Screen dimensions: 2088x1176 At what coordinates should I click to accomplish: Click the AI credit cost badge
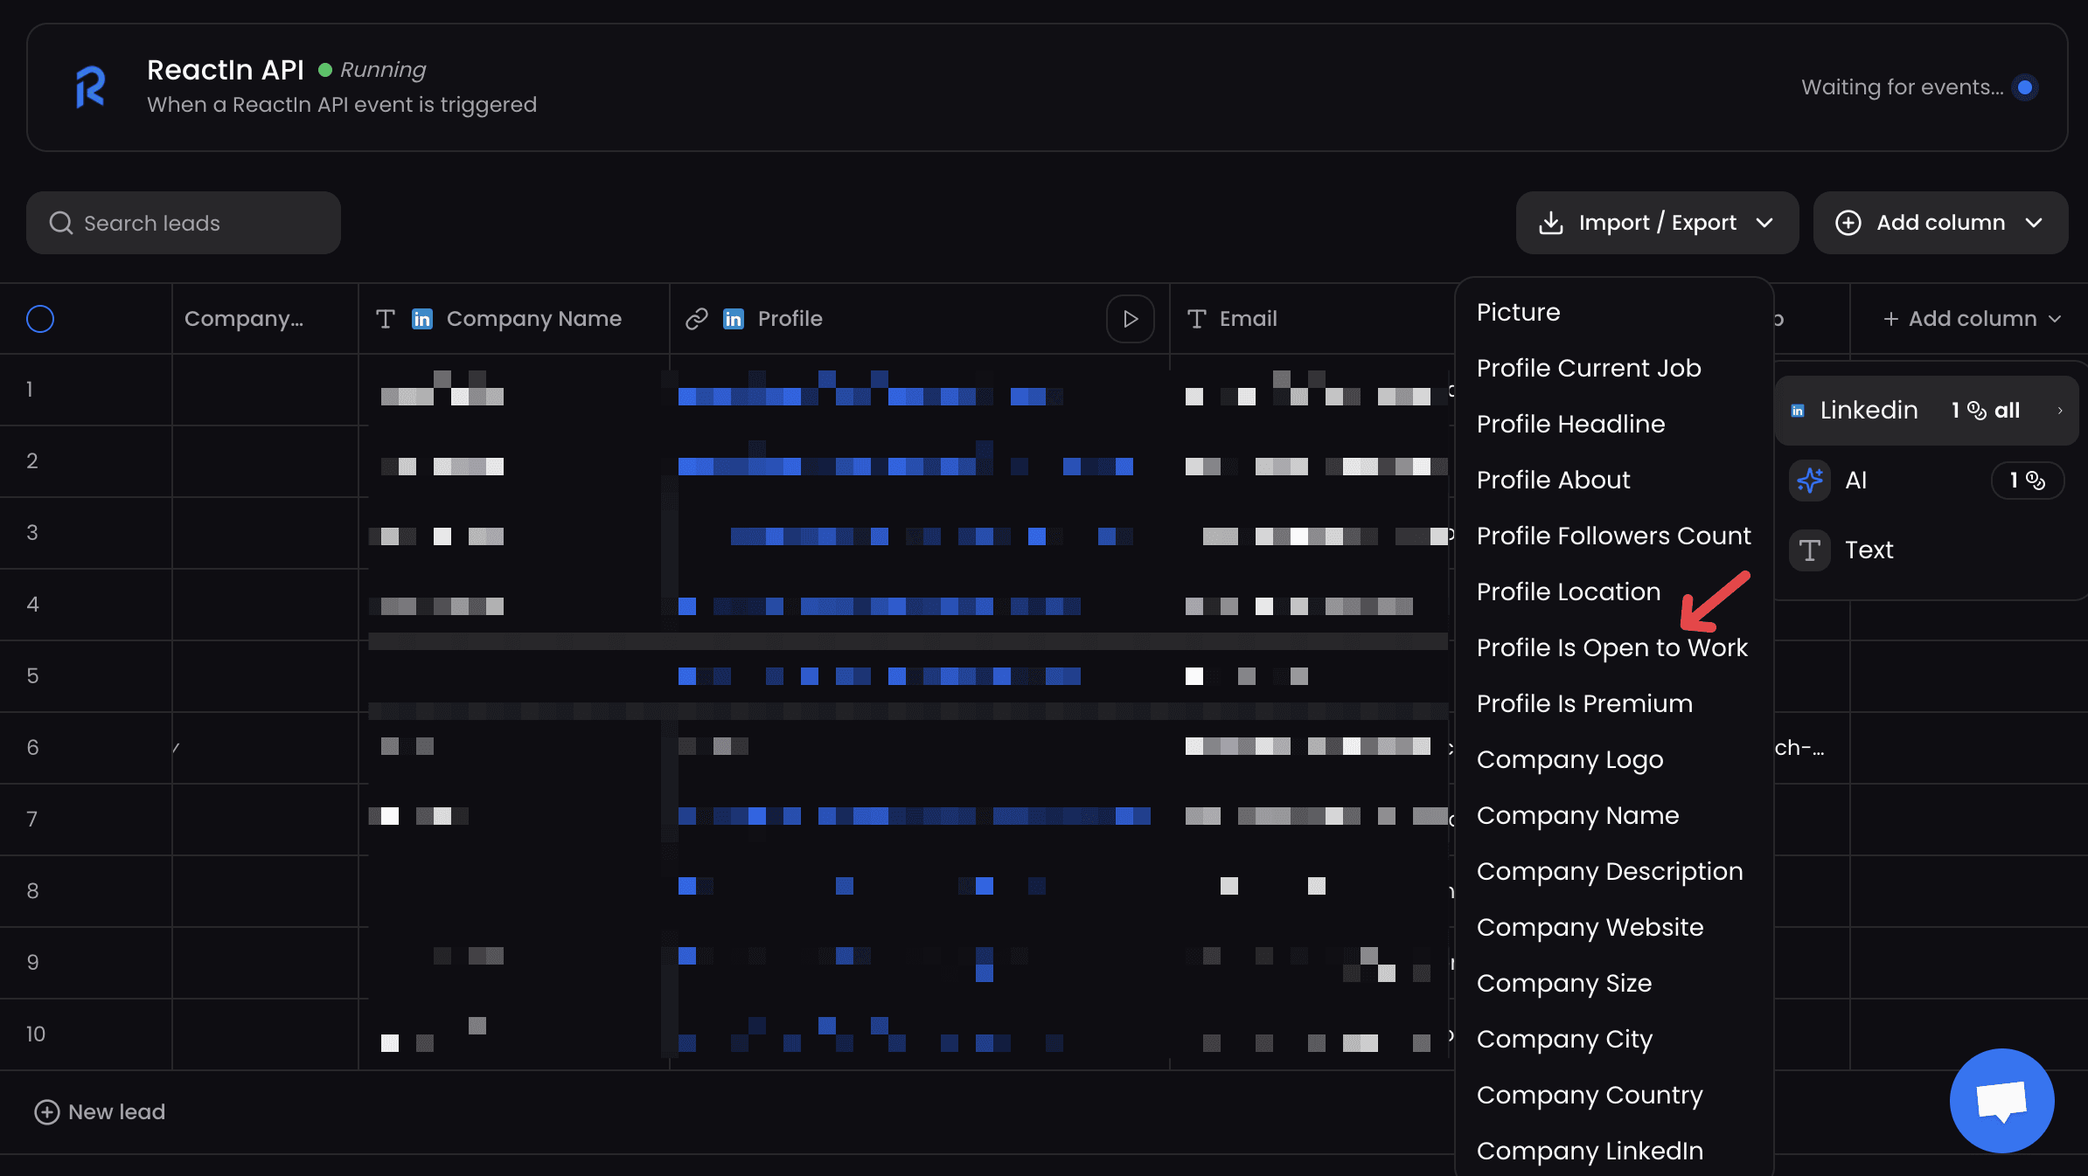2028,481
